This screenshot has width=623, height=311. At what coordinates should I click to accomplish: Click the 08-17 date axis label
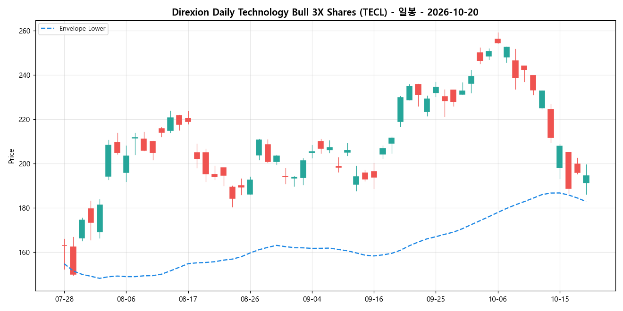188,299
